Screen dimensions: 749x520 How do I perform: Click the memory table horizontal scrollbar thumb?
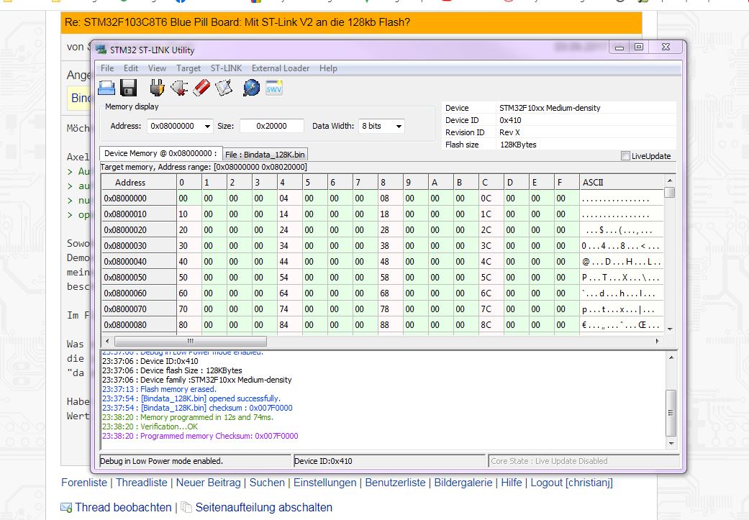click(x=191, y=341)
